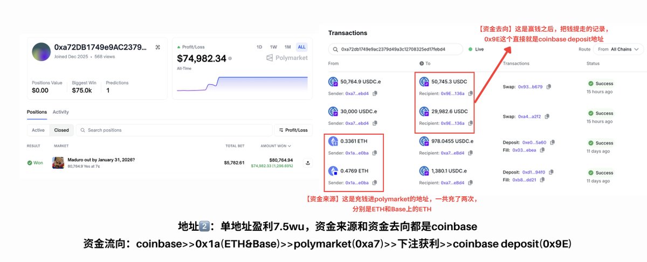The width and height of the screenshot is (647, 262).
Task: Copy the Swap 0xa4...a2f2 hash
Action: [548, 116]
